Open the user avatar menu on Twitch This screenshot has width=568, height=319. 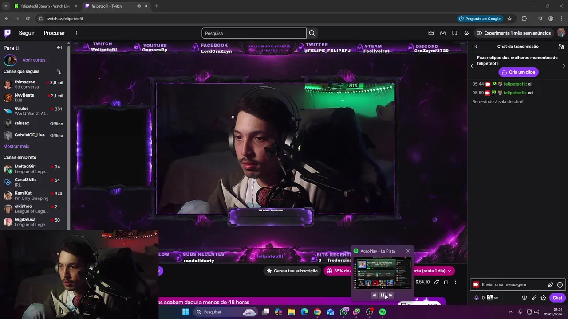pyautogui.click(x=561, y=33)
